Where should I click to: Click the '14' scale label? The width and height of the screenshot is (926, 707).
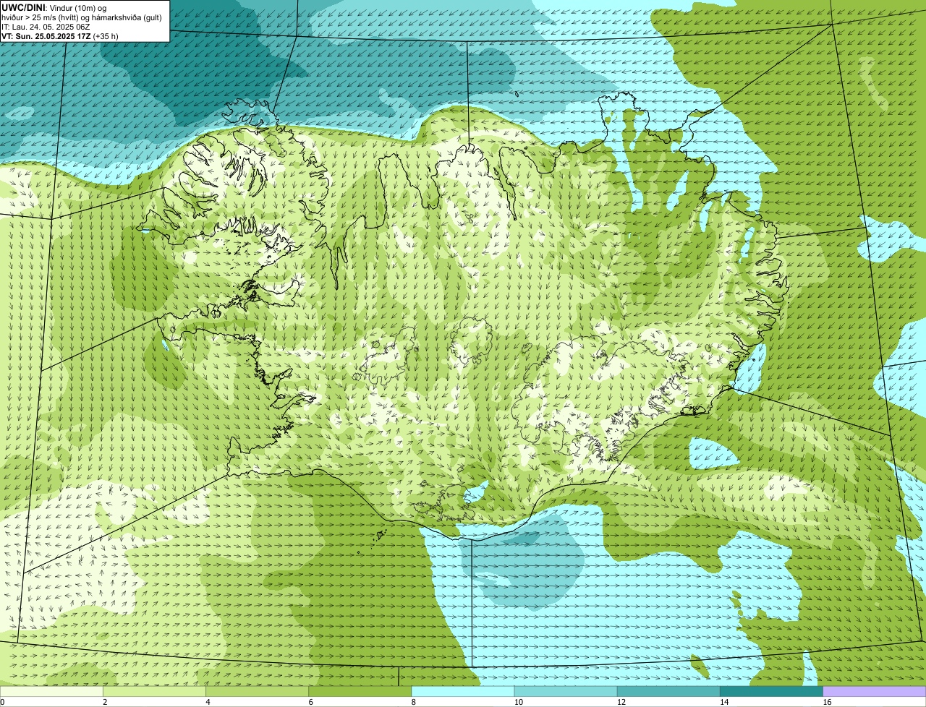click(724, 702)
